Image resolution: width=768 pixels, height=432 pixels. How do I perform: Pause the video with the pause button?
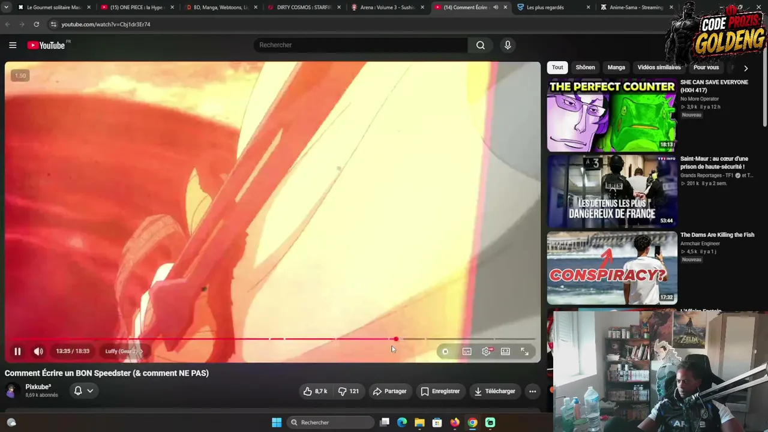(17, 352)
